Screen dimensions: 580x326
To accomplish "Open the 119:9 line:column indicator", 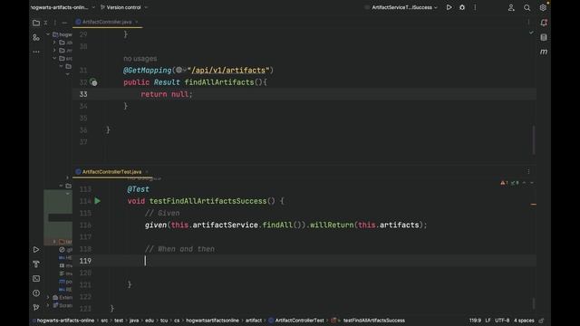I will click(x=475, y=321).
